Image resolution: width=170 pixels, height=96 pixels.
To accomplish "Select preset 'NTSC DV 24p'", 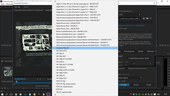I will (85, 81).
